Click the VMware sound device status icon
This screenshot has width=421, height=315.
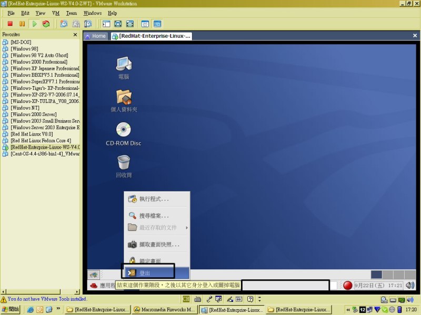410,300
